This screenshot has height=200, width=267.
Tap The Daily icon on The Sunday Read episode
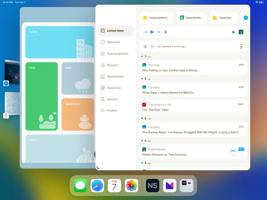click(144, 127)
